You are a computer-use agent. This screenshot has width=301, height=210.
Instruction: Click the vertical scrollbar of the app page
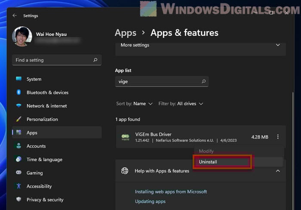tap(293, 151)
